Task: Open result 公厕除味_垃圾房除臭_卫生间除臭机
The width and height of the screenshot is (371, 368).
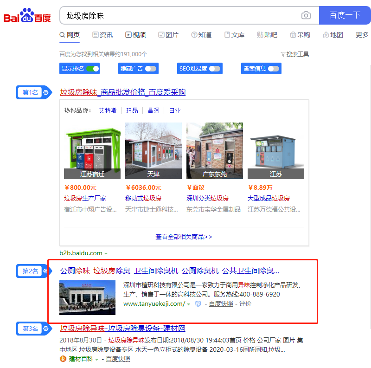Action: (x=170, y=271)
